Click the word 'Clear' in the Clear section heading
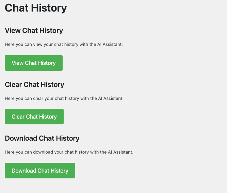The image size is (227, 193). [x=14, y=84]
